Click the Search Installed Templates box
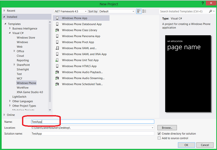 (x=184, y=11)
